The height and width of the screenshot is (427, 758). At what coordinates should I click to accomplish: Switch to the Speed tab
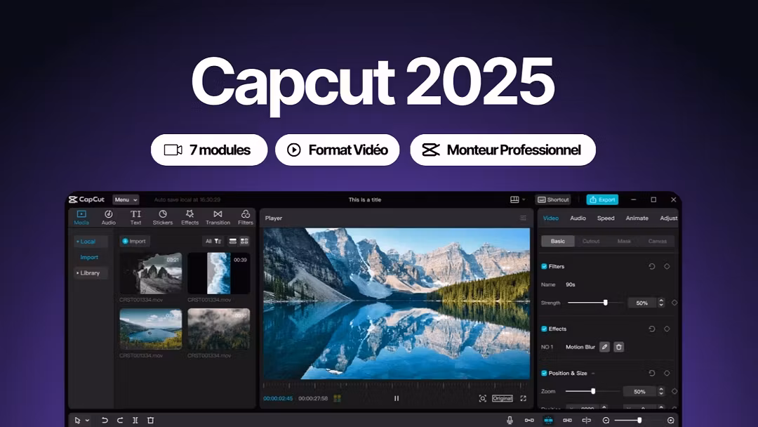coord(606,218)
